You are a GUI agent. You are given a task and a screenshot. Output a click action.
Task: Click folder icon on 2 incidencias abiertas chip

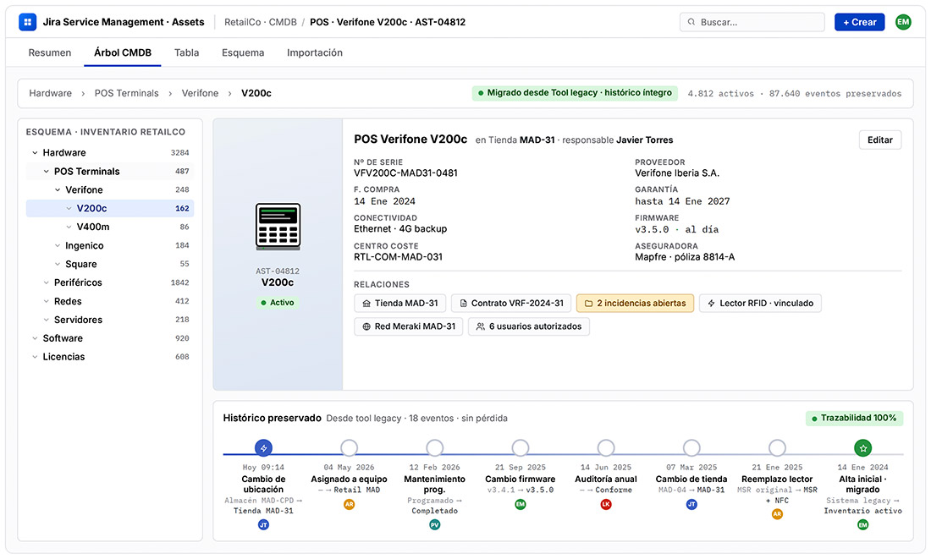pos(588,304)
